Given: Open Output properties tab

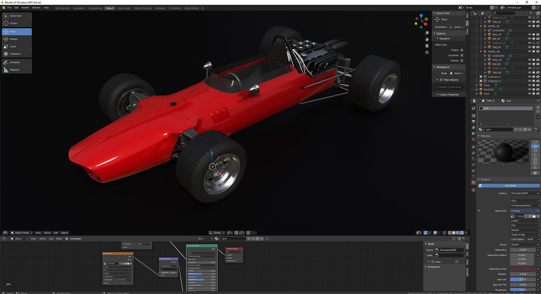Looking at the screenshot, I should (473, 122).
